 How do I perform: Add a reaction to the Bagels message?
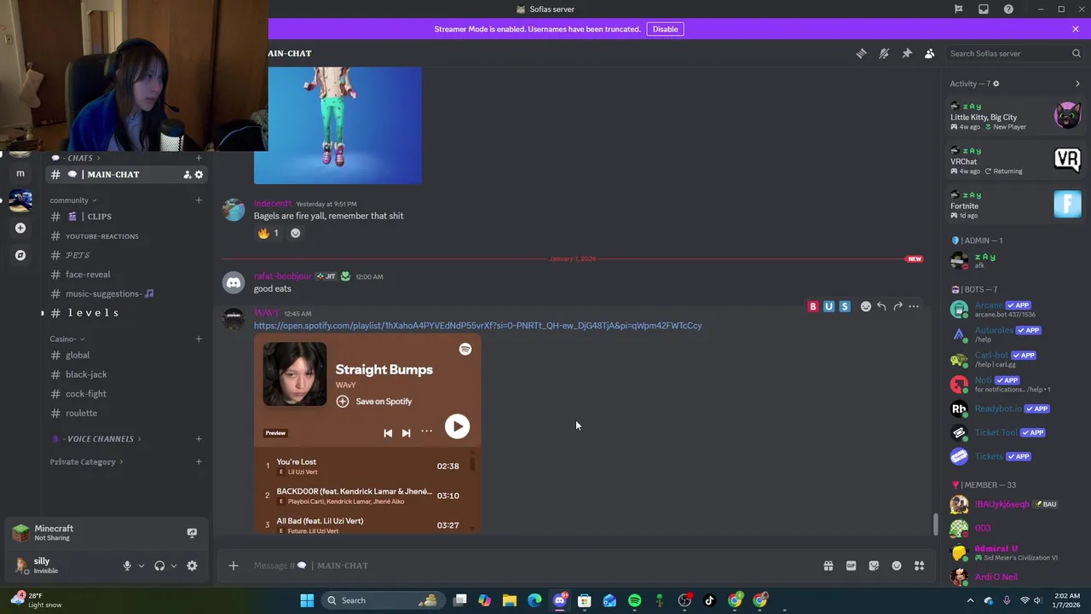point(296,233)
